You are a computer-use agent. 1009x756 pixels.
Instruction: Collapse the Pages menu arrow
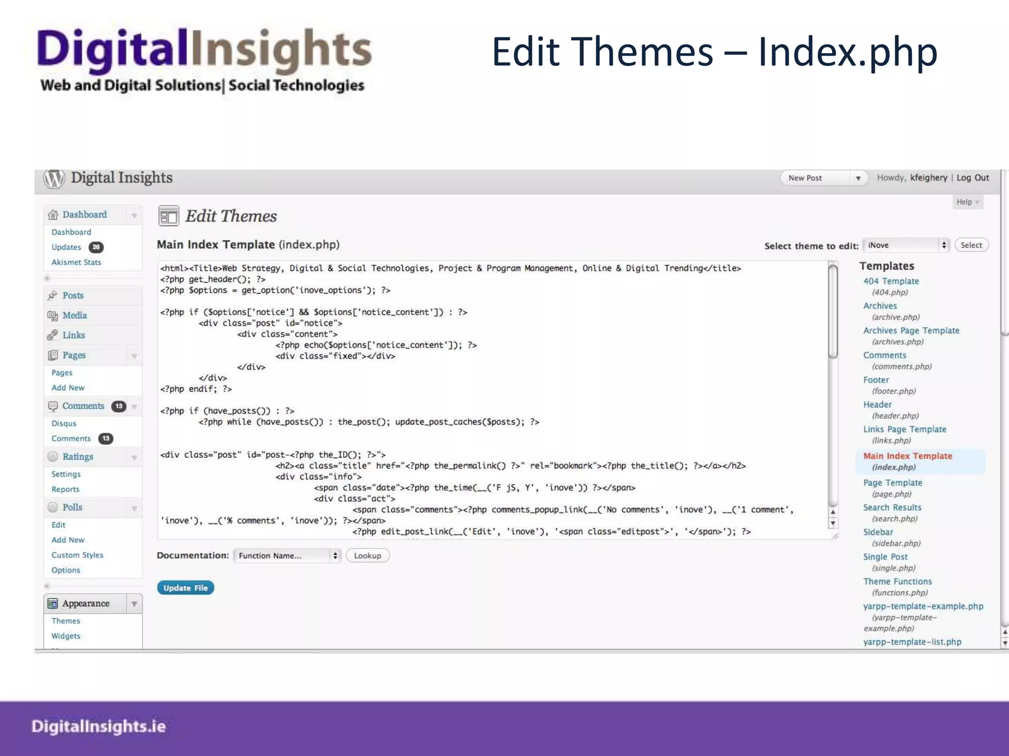(x=134, y=356)
